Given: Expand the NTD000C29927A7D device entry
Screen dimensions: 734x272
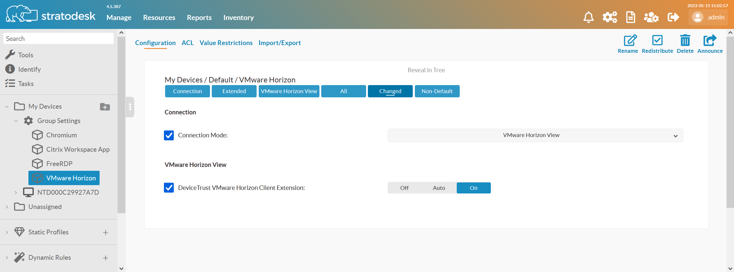Looking at the screenshot, I should tap(16, 192).
